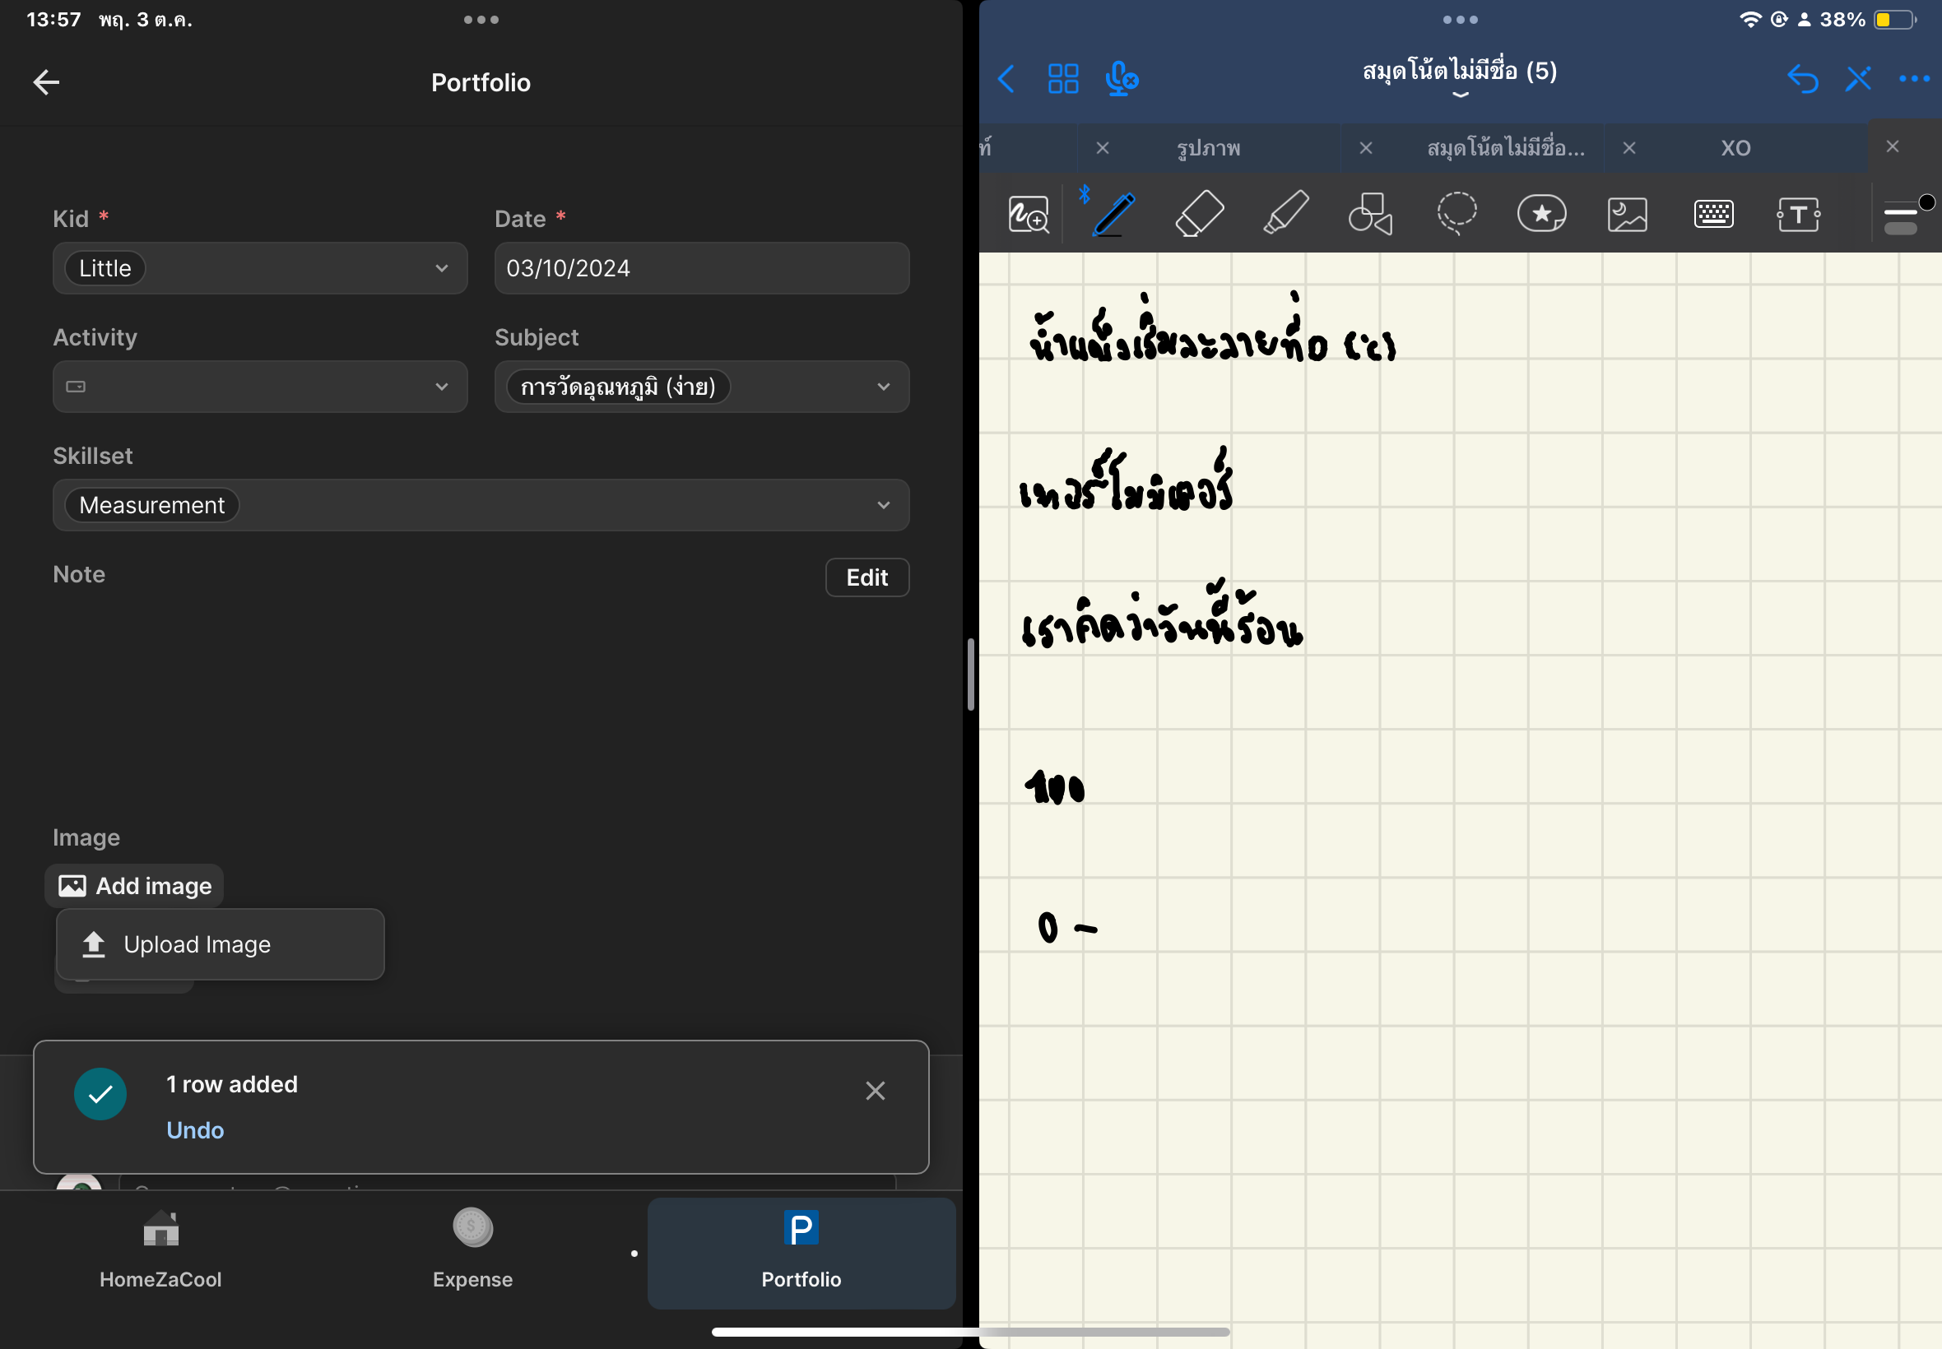
Task: Expand the Skillset dropdown showing Measurement
Action: tap(481, 504)
